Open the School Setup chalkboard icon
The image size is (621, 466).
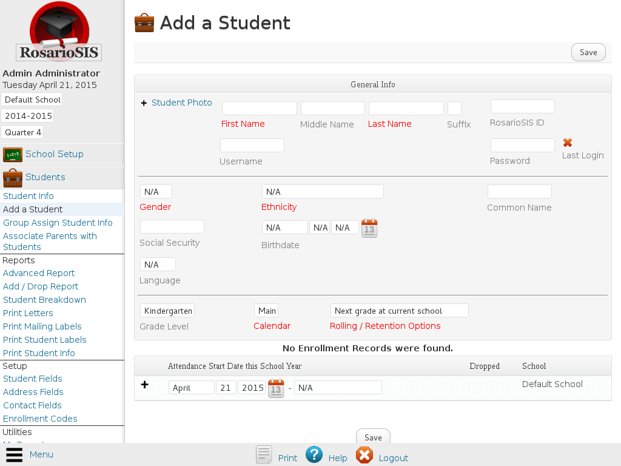(x=13, y=155)
